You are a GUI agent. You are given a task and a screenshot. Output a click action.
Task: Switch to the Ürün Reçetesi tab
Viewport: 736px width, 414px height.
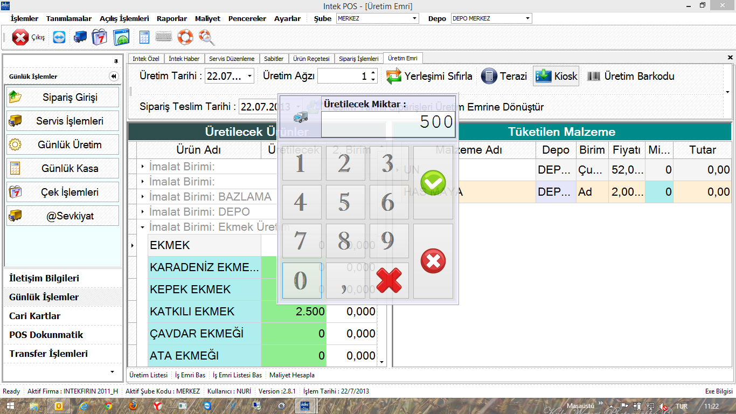click(x=311, y=58)
